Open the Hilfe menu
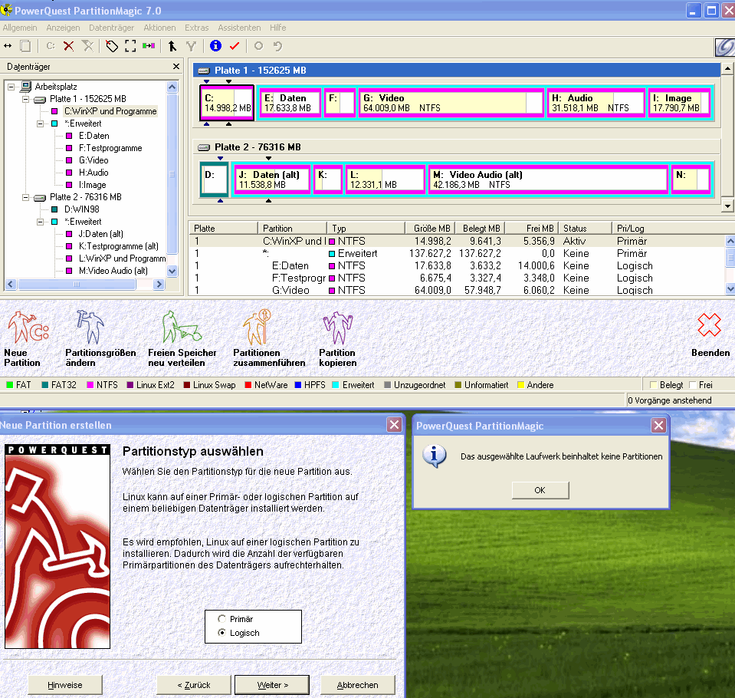Image resolution: width=735 pixels, height=698 pixels. click(x=277, y=28)
